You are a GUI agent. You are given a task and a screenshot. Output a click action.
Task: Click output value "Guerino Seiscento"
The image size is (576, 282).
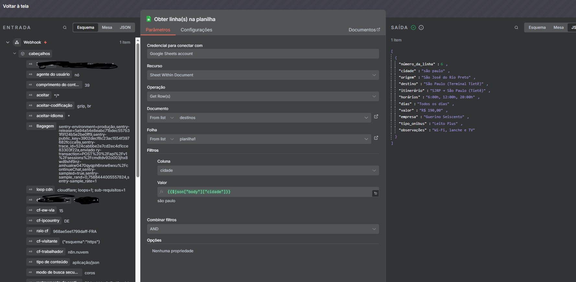tap(444, 117)
